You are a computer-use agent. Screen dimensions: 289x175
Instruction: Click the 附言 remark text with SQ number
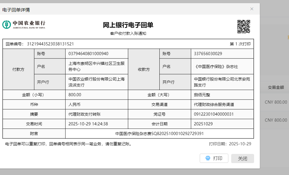click(159, 134)
